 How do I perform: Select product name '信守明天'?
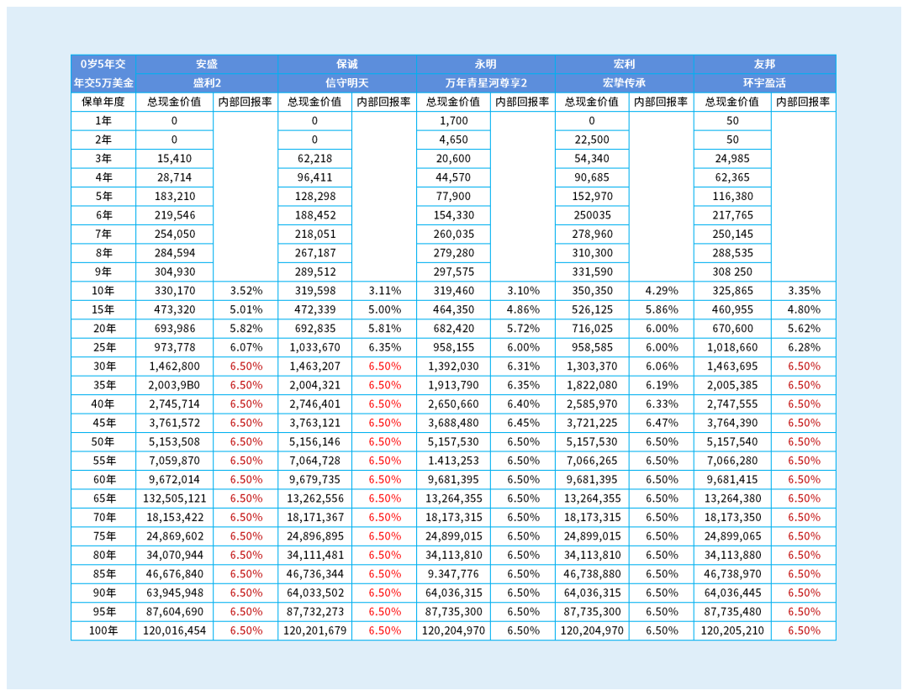[x=347, y=83]
